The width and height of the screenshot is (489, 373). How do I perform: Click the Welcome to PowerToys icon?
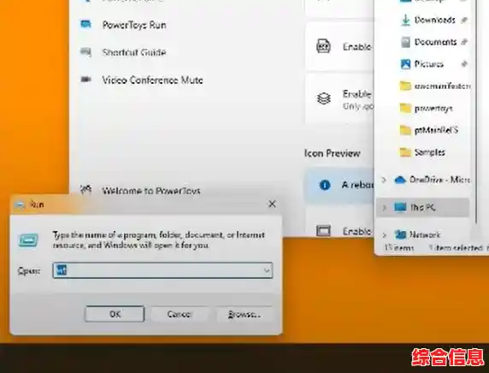pos(85,189)
